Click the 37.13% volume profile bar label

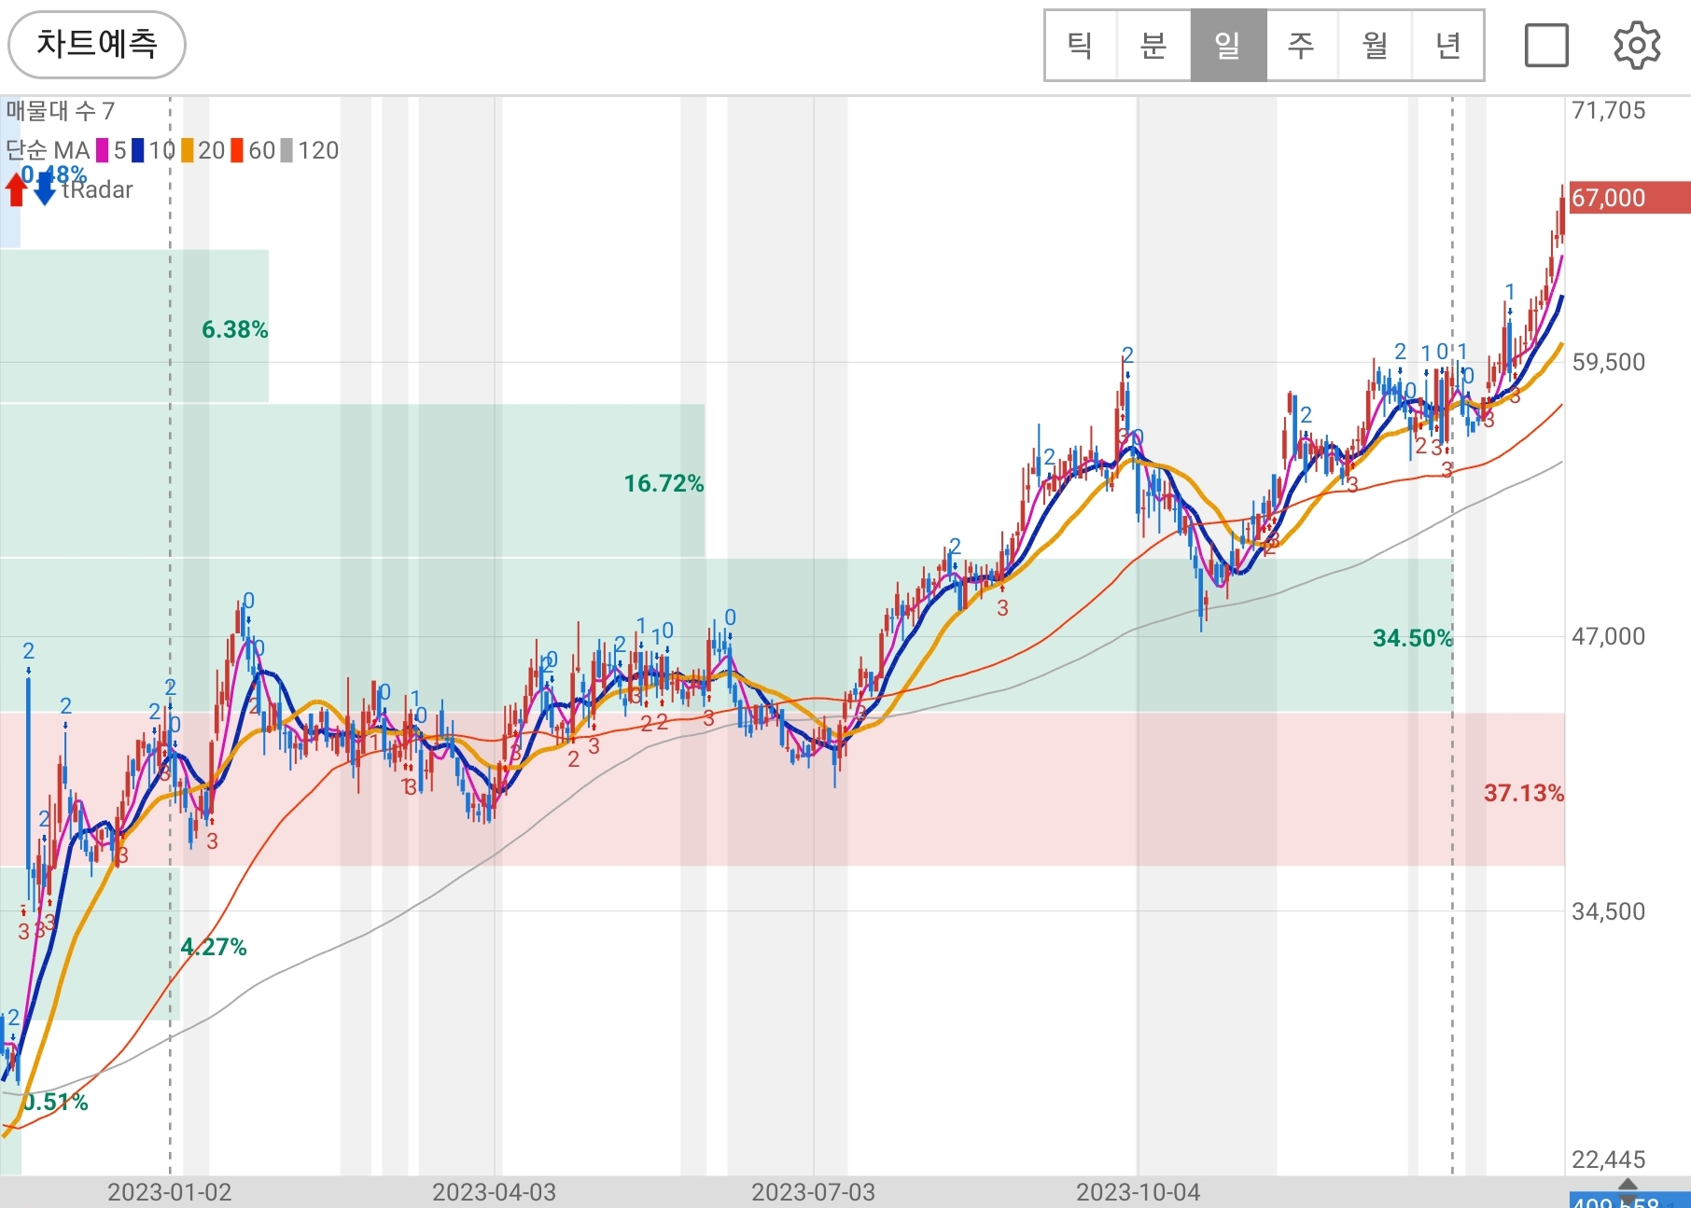[1524, 793]
